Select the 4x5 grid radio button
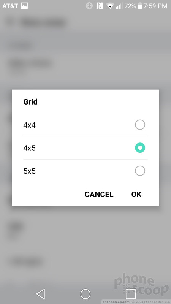Screen dimensions: 171x304 pyautogui.click(x=140, y=148)
